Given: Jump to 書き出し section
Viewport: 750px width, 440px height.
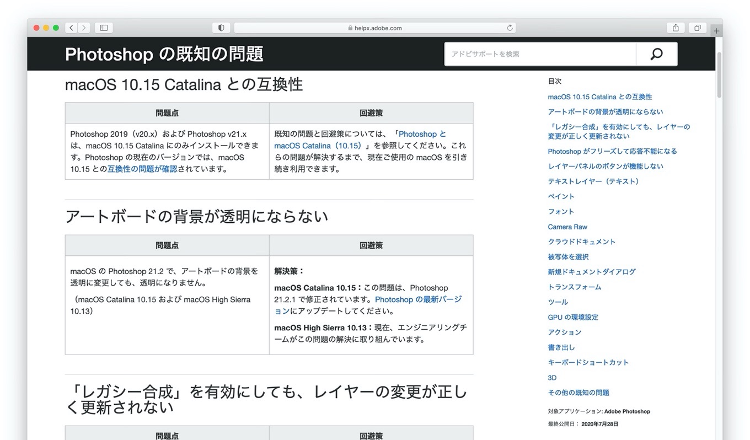Looking at the screenshot, I should point(561,347).
